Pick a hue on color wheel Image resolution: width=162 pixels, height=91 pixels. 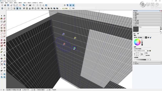coord(137,42)
